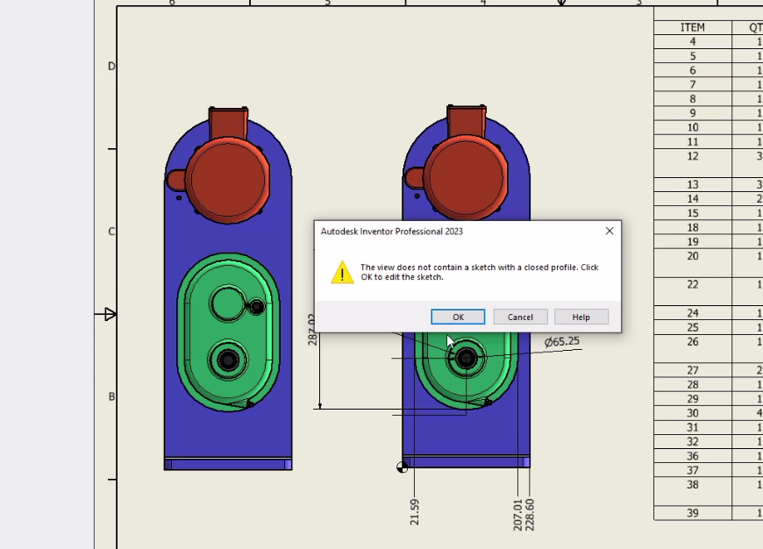Click the green cover in left view
The width and height of the screenshot is (763, 549).
[228, 332]
